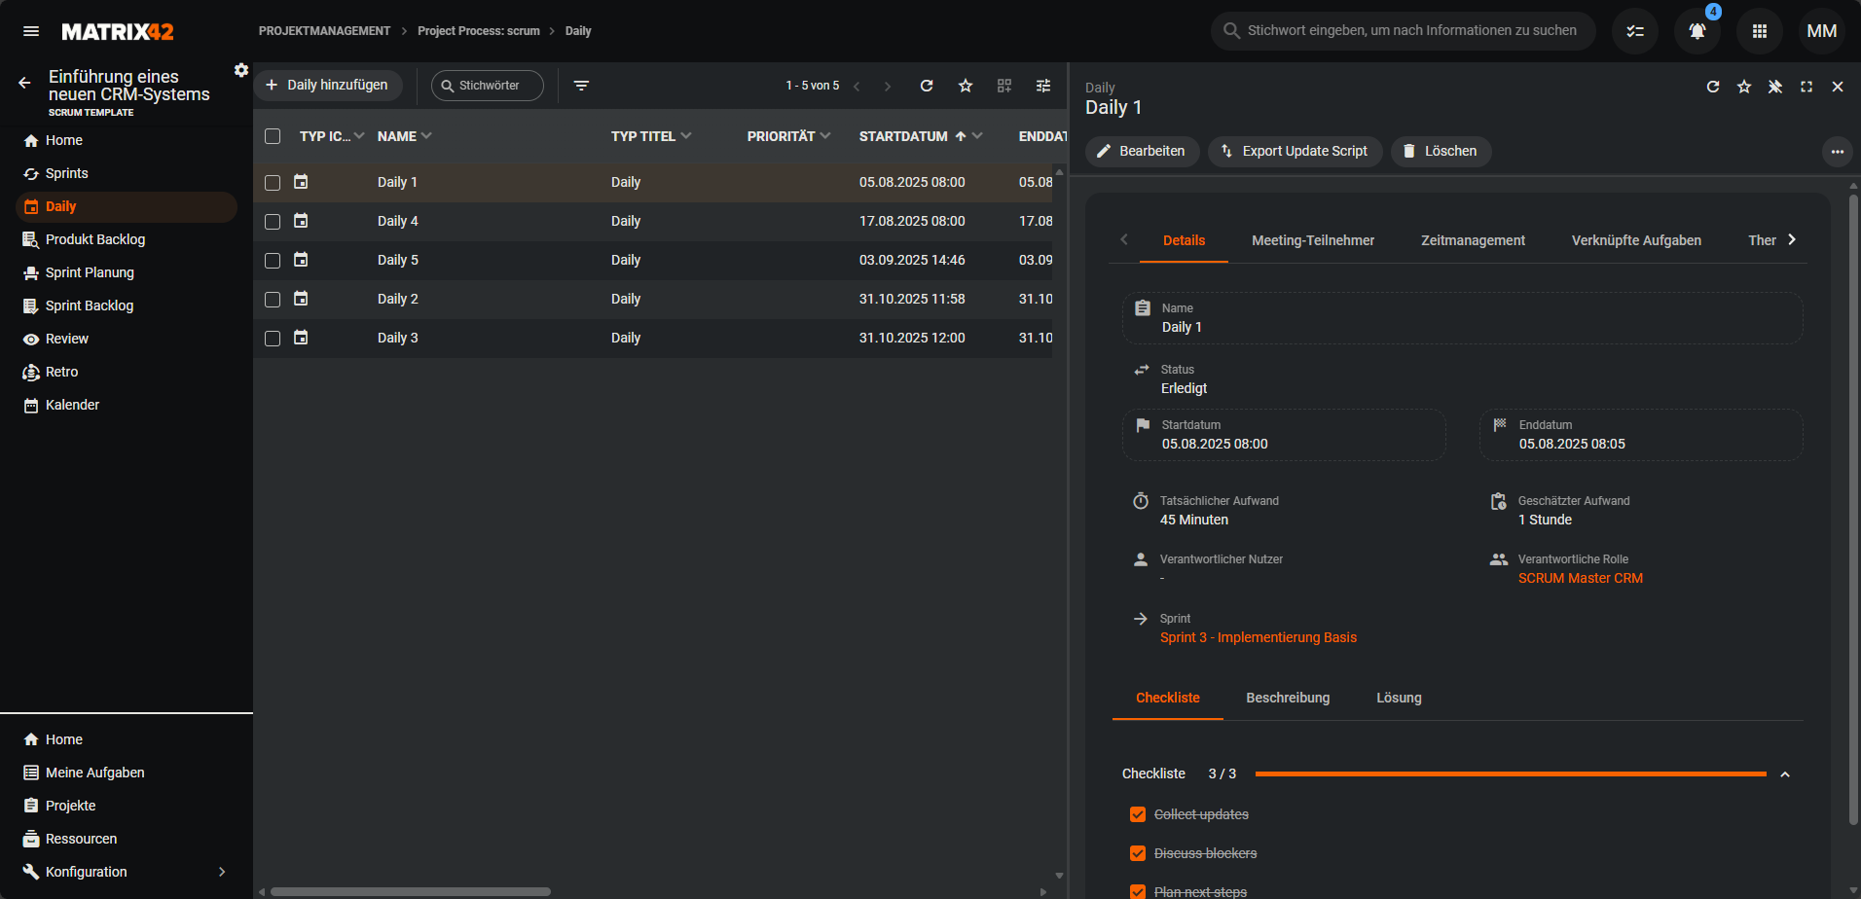The image size is (1861, 899).
Task: Select all rows with the header checkbox
Action: pyautogui.click(x=273, y=136)
